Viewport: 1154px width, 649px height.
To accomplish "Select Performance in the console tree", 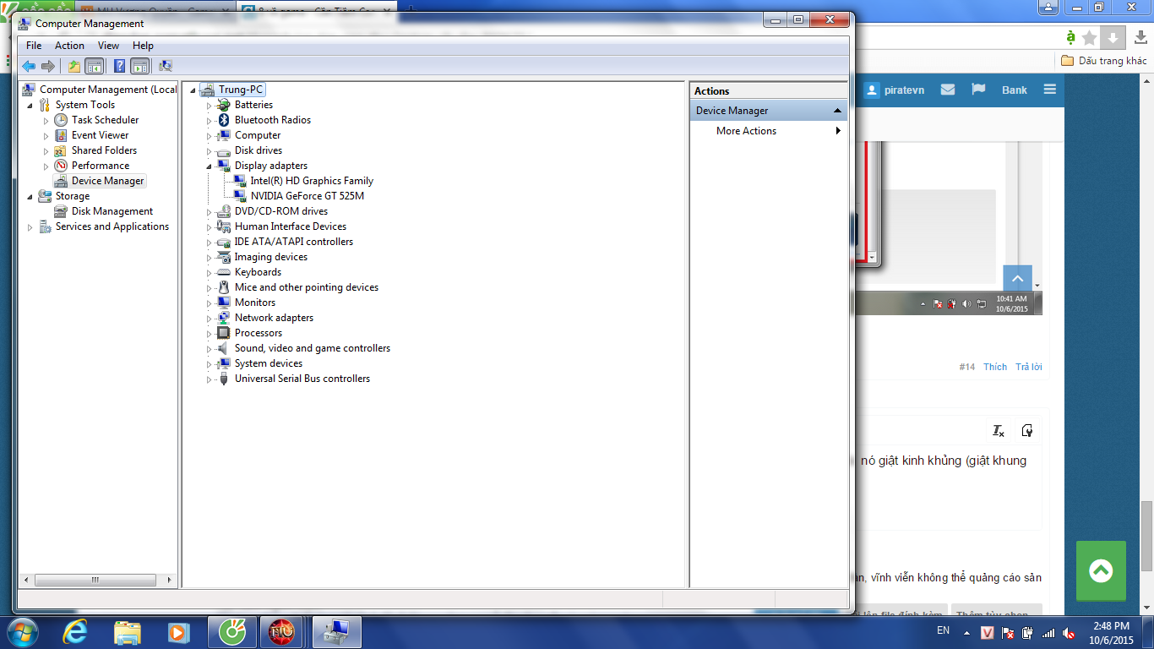I will pos(101,166).
